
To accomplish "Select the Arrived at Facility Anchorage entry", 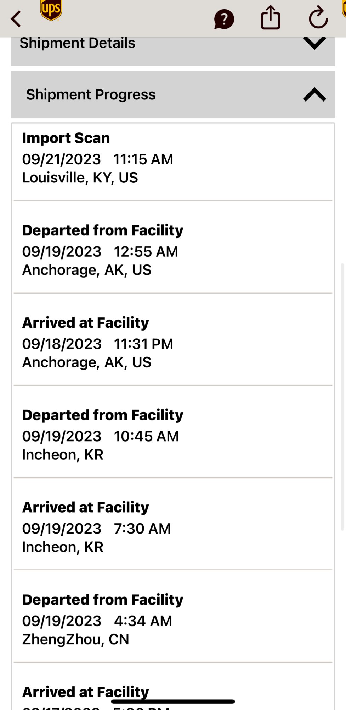I will tap(173, 342).
